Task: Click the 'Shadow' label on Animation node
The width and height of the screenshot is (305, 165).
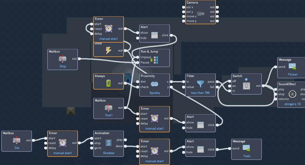Action: [x=109, y=153]
